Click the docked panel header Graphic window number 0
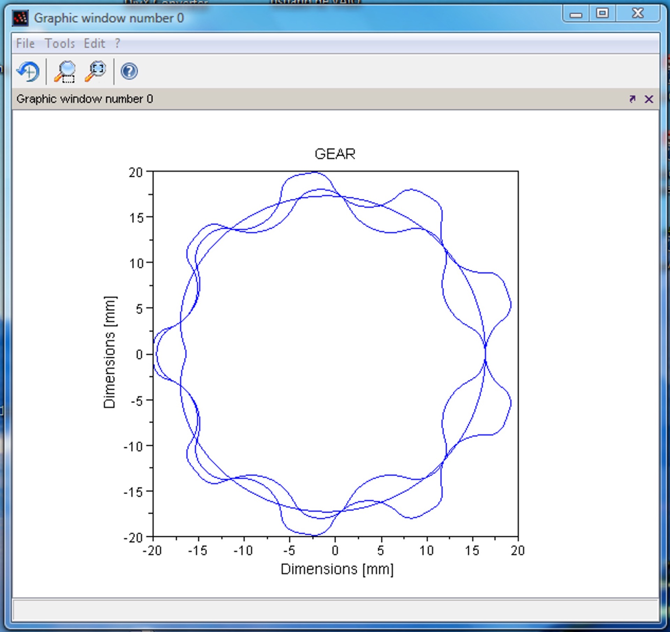 coord(84,99)
